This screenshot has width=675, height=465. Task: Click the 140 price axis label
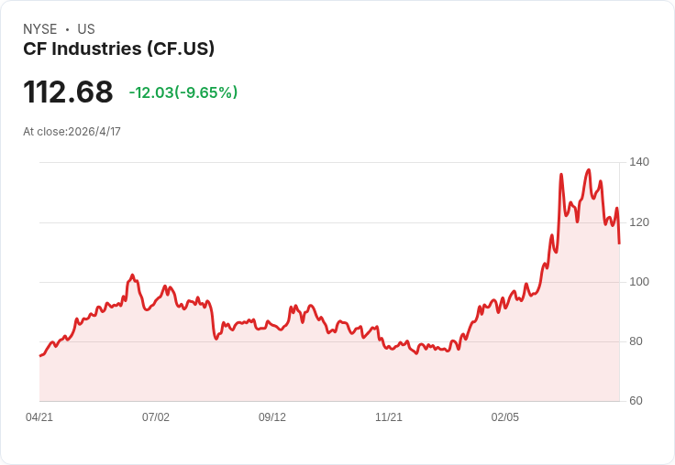coord(639,162)
